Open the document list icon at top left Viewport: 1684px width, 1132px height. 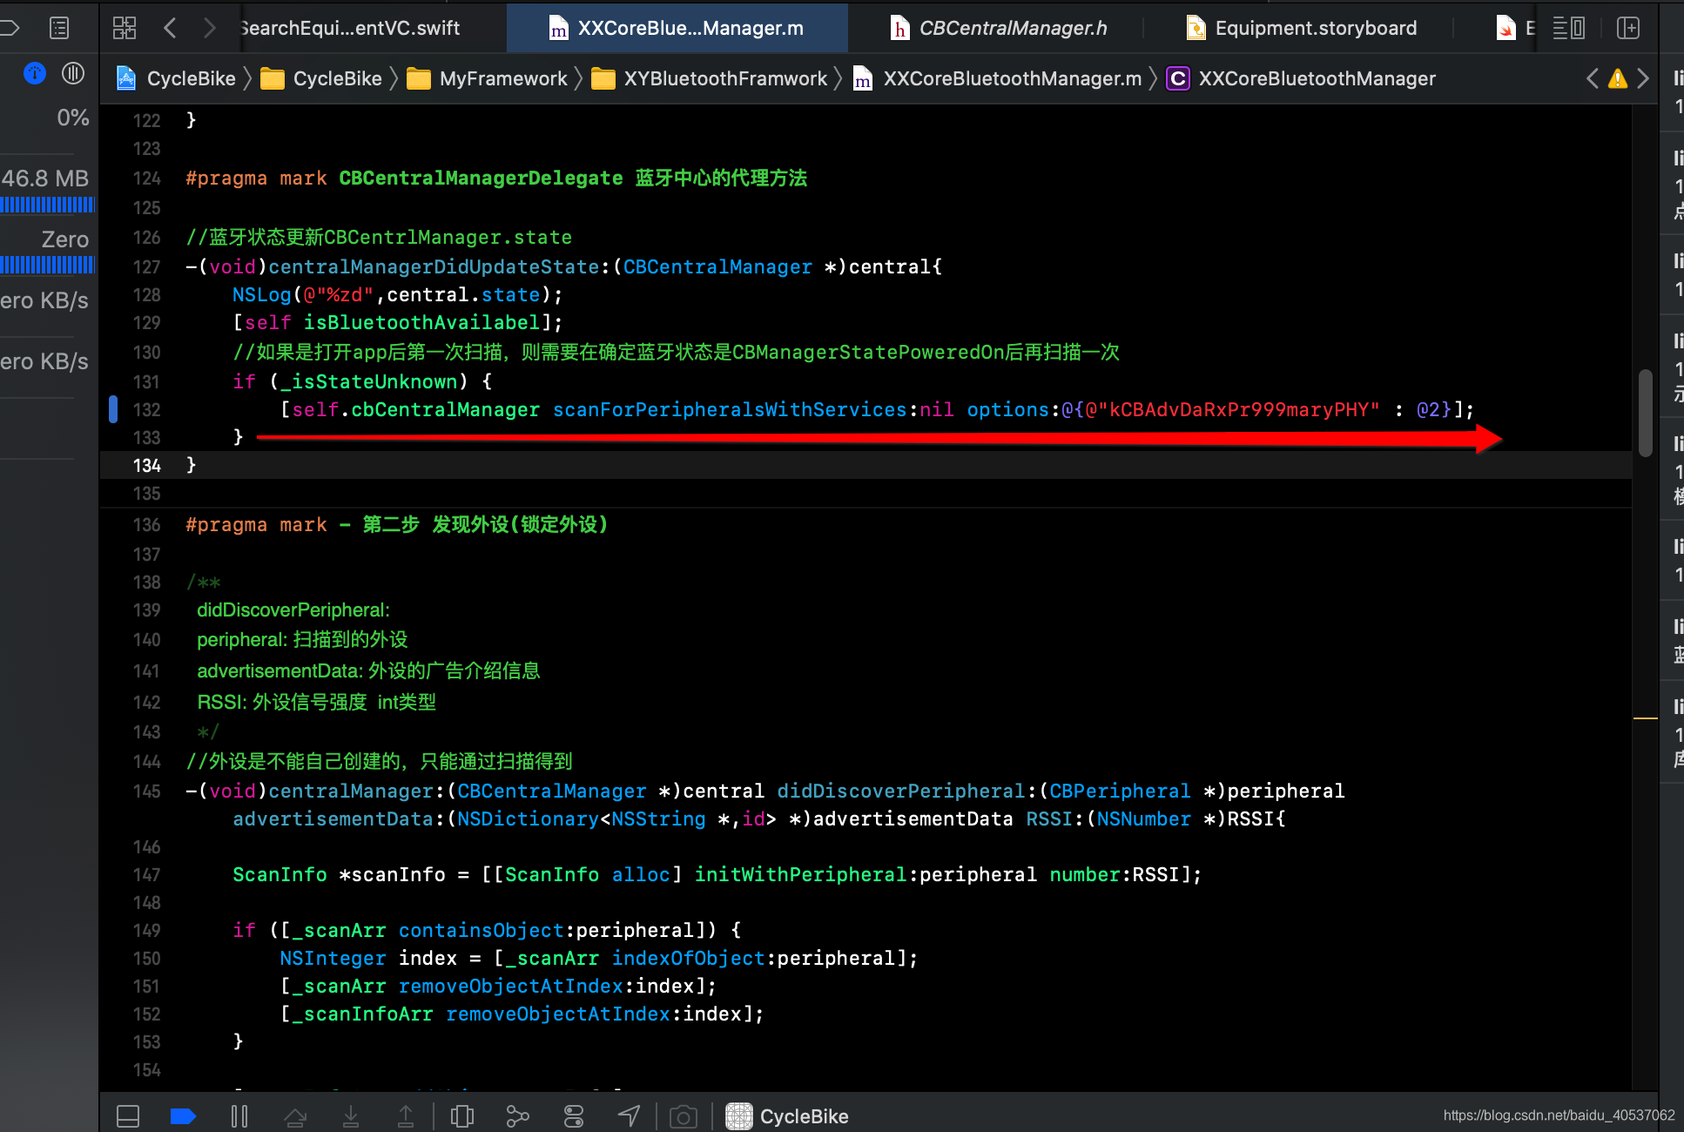coord(59,28)
